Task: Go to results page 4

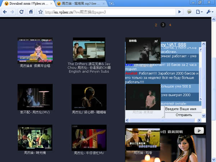Action: click(170, 25)
